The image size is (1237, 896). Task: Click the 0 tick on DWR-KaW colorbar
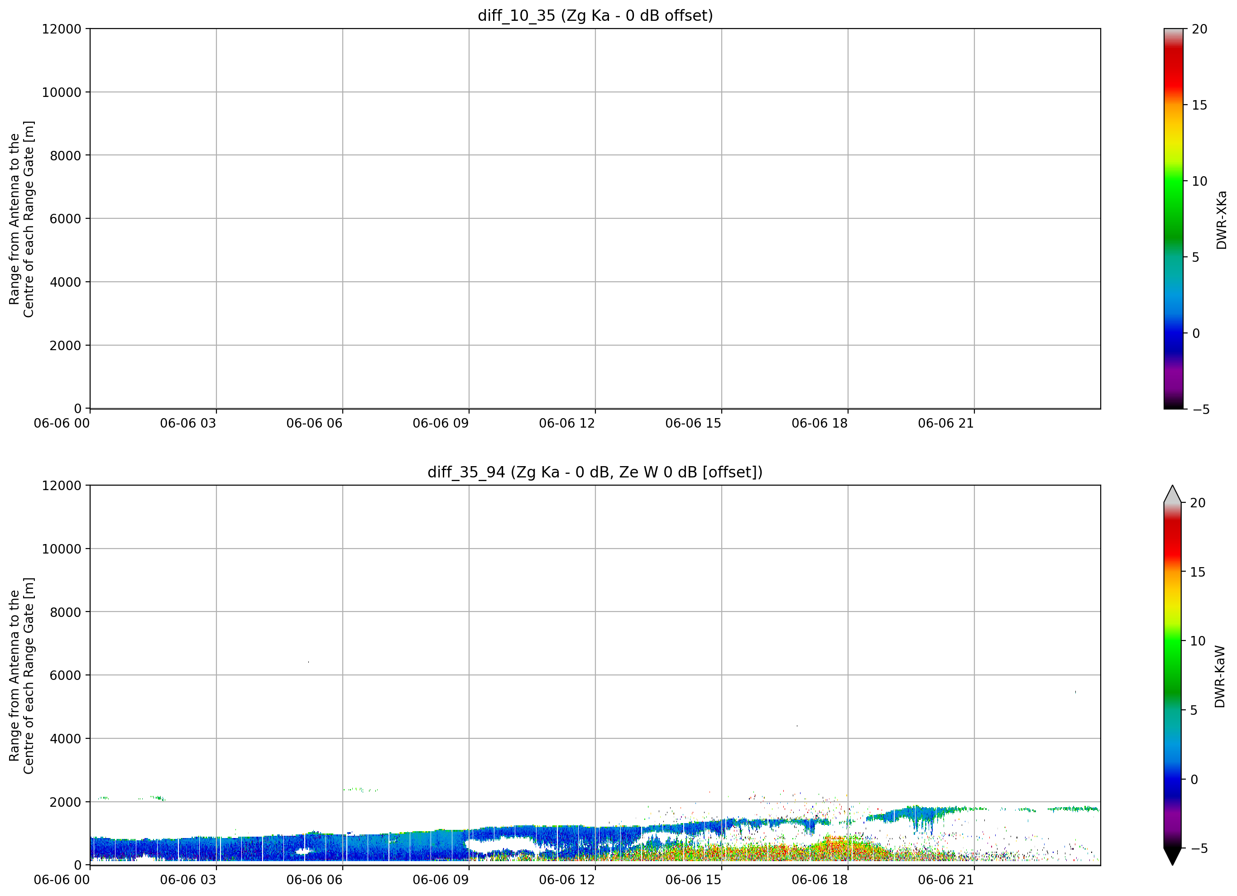(x=1194, y=779)
